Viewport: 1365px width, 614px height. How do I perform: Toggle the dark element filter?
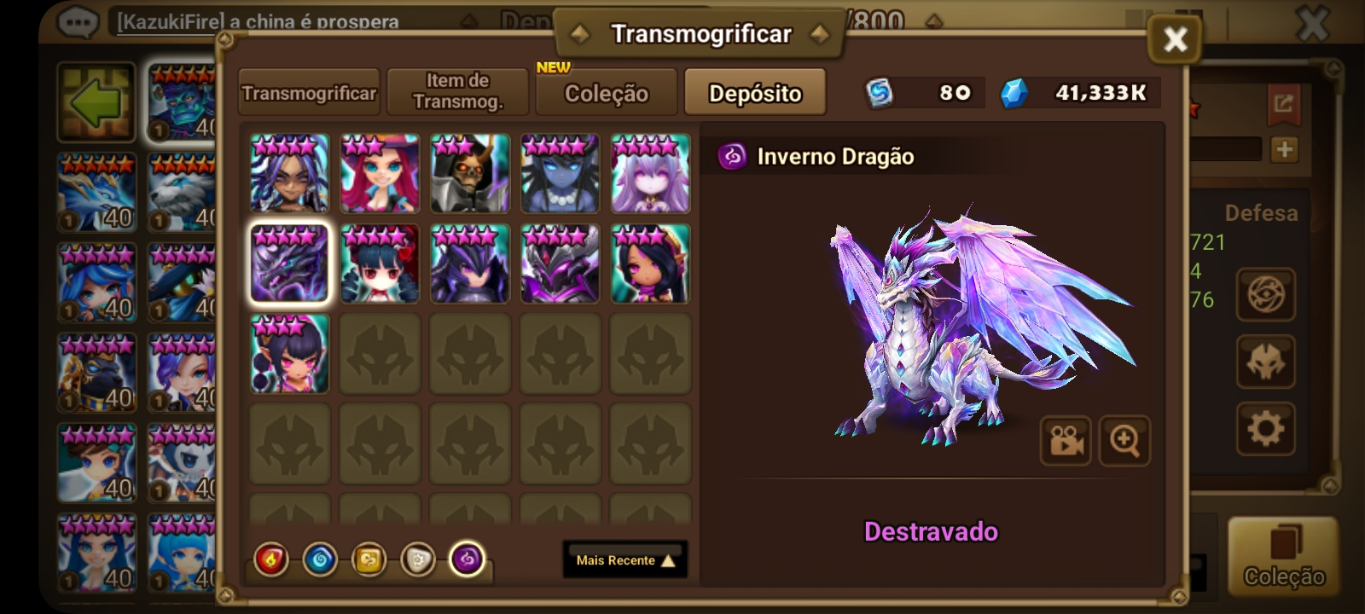tap(467, 560)
